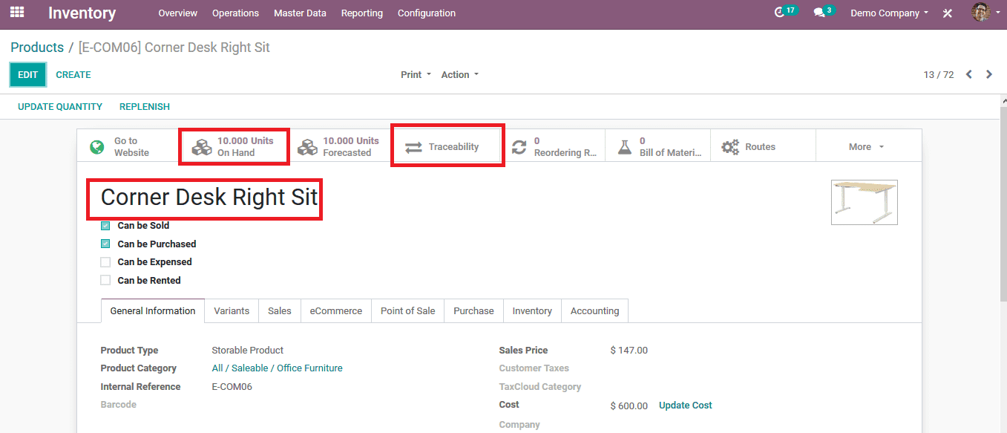The width and height of the screenshot is (1007, 433).
Task: Click the CREATE button
Action: point(73,75)
